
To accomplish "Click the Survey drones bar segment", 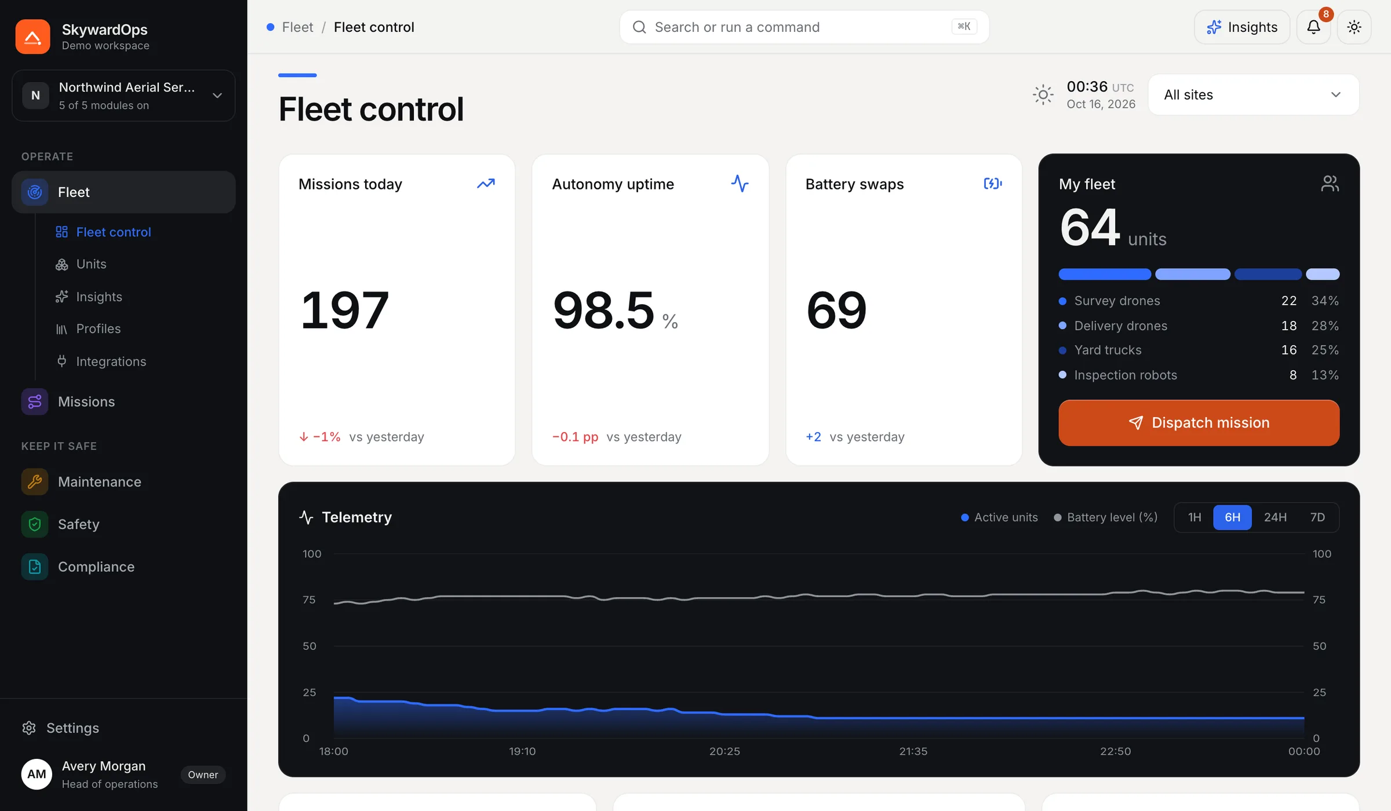I will [1105, 274].
